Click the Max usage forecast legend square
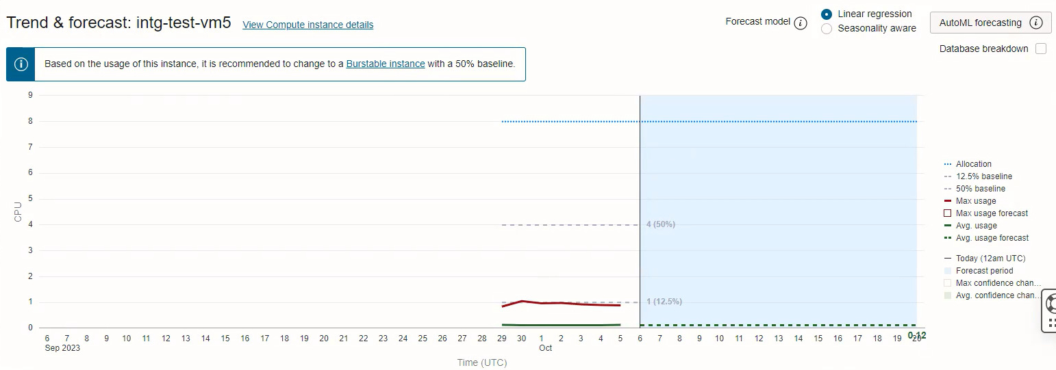1056x370 pixels. pos(948,213)
